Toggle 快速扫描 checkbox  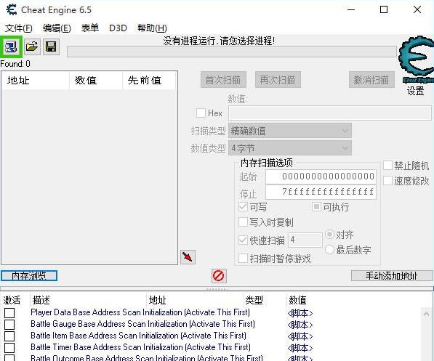(243, 240)
